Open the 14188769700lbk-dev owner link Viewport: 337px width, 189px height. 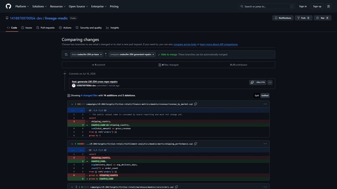[x=26, y=18]
